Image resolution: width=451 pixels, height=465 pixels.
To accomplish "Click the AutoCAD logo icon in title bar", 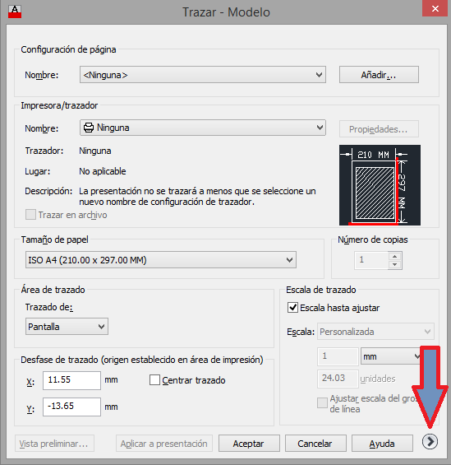I will (15, 12).
